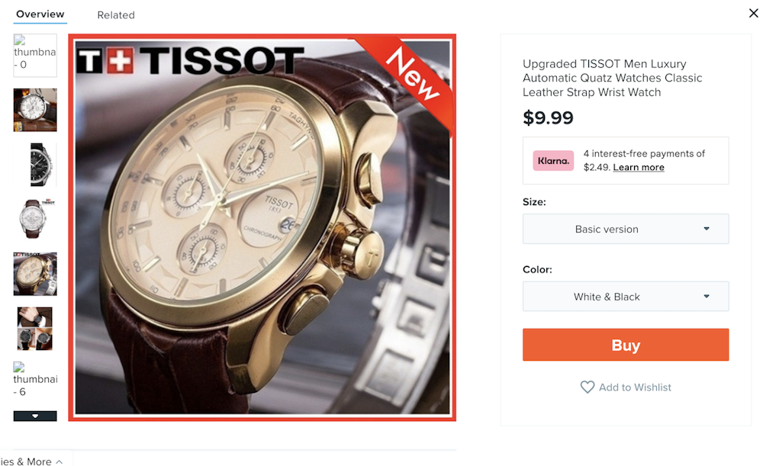Viewport: 763px width, 466px height.
Task: Click the heart wishlist icon
Action: [x=588, y=387]
